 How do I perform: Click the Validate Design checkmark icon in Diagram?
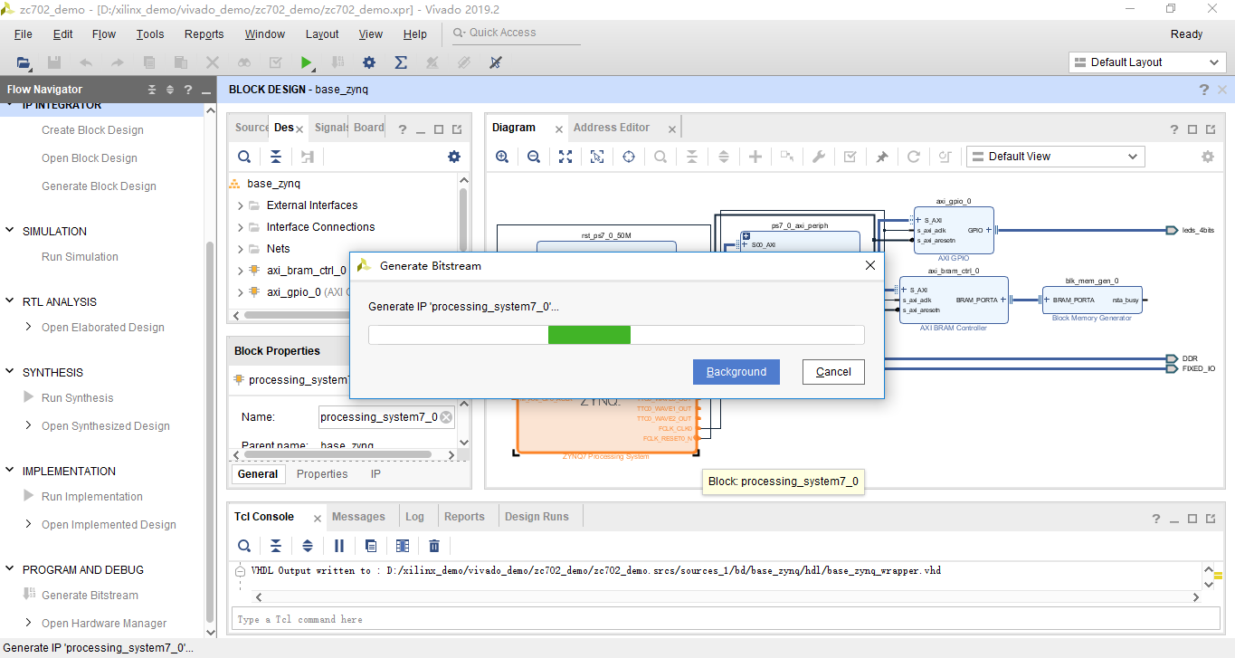click(x=850, y=157)
